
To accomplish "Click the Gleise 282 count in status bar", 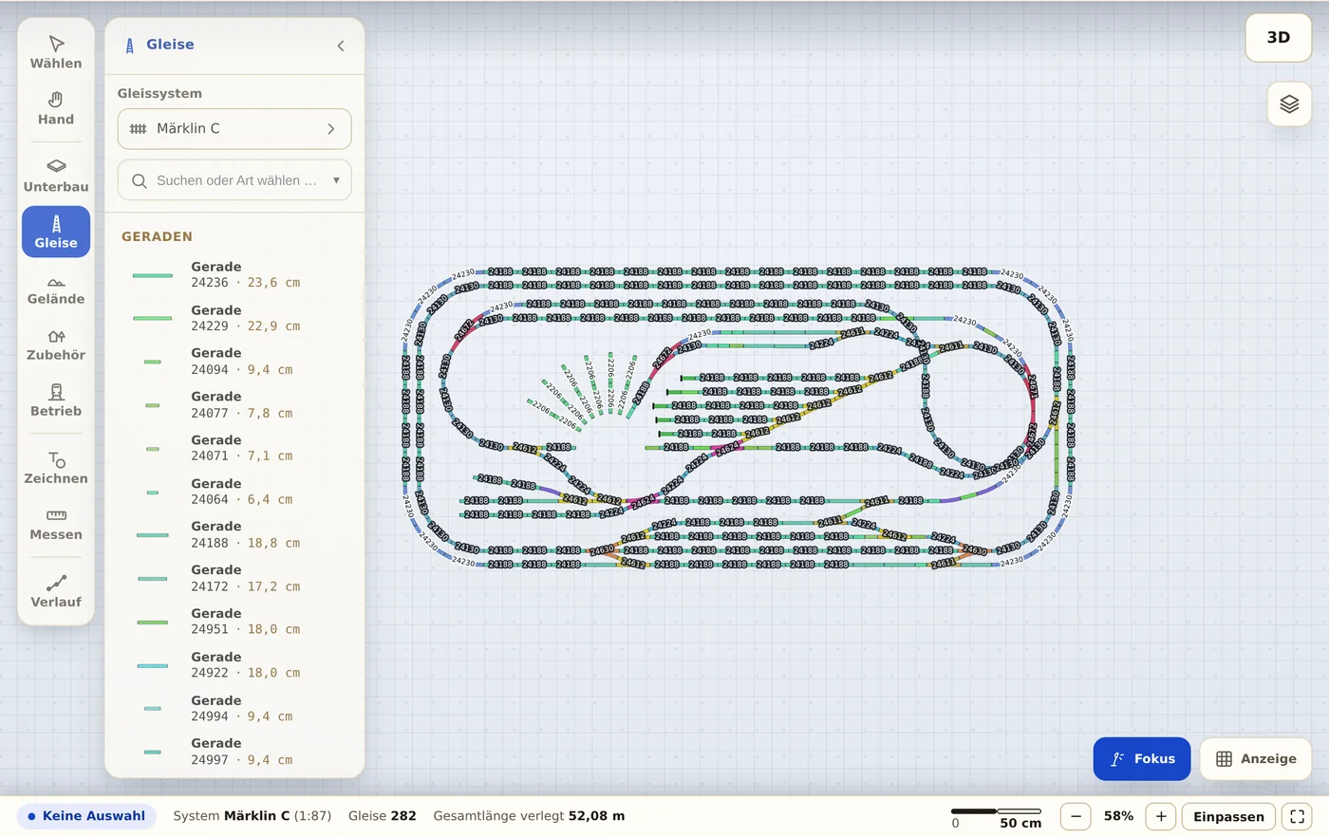I will [x=382, y=816].
